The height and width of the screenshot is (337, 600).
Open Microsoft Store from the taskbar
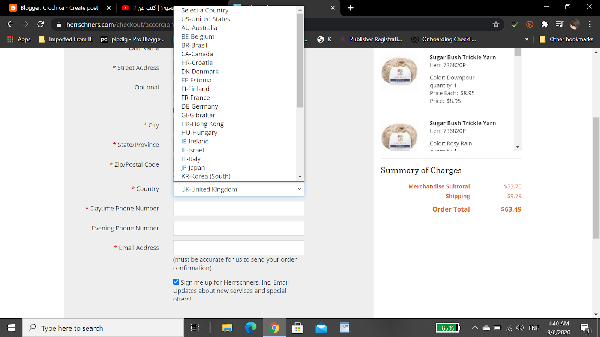click(298, 328)
